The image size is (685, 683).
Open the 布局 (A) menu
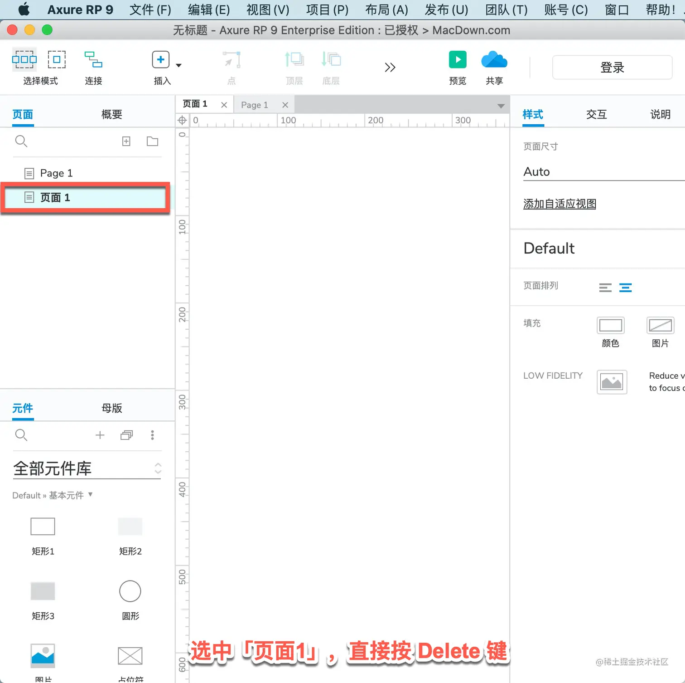click(386, 10)
